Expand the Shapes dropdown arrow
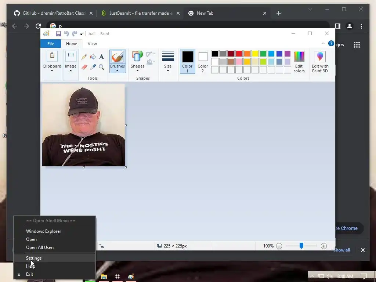The height and width of the screenshot is (282, 376). [x=137, y=71]
